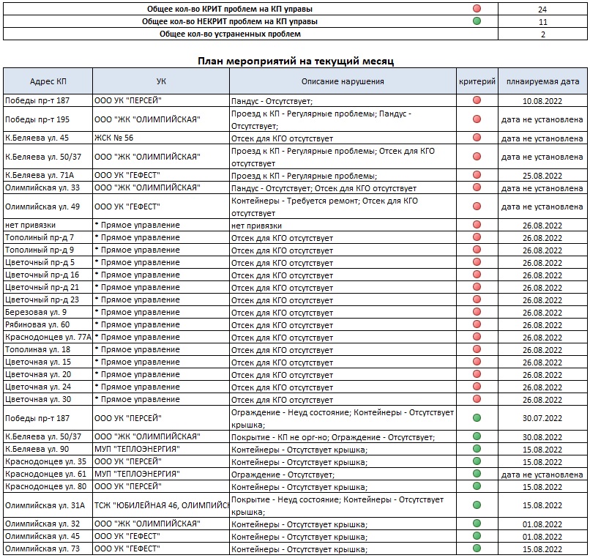The width and height of the screenshot is (590, 558).
Task: Click the green indicator for total НЕКРИТ problems
Action: tap(477, 21)
